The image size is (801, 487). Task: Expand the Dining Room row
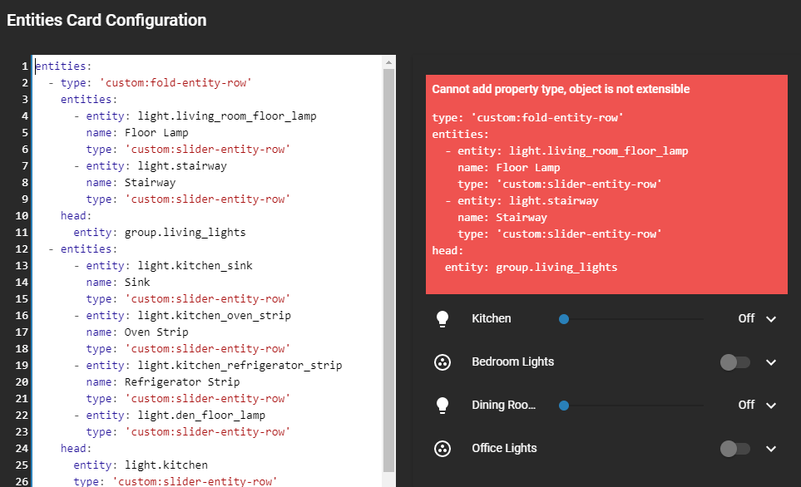coord(770,405)
